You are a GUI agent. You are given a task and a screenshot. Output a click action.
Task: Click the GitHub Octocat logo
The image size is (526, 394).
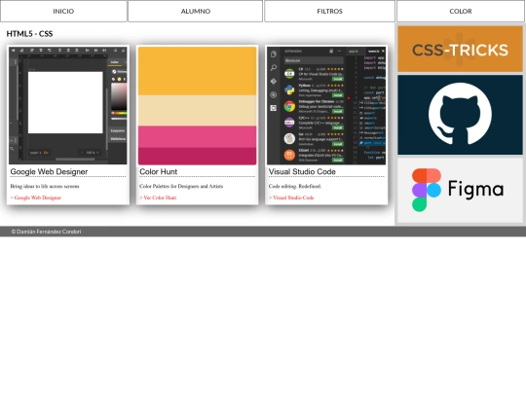(x=460, y=115)
